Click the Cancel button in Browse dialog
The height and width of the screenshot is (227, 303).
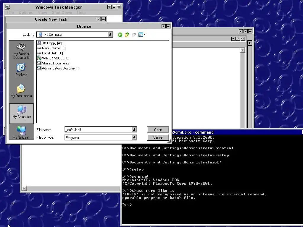tap(158, 137)
